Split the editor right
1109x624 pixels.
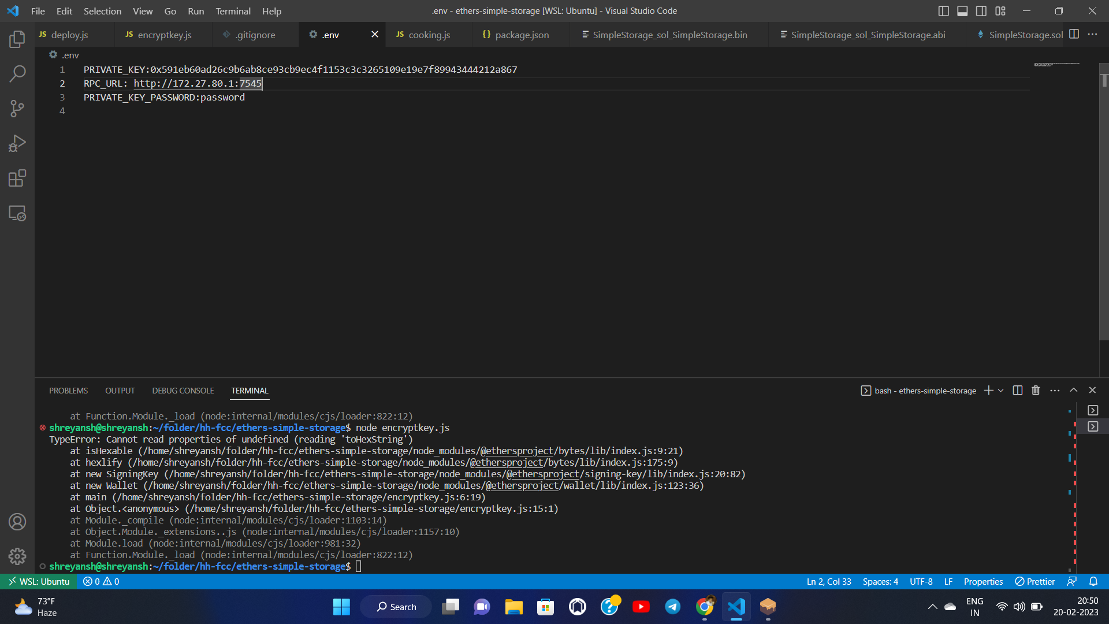[1074, 34]
